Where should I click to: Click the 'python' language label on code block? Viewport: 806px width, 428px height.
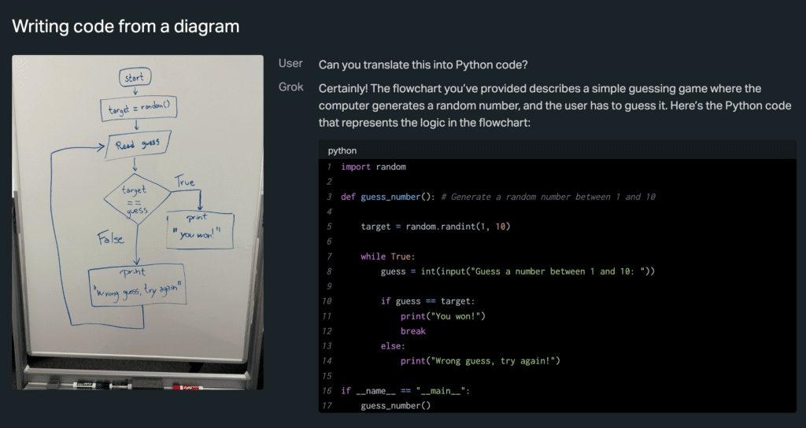pos(342,150)
